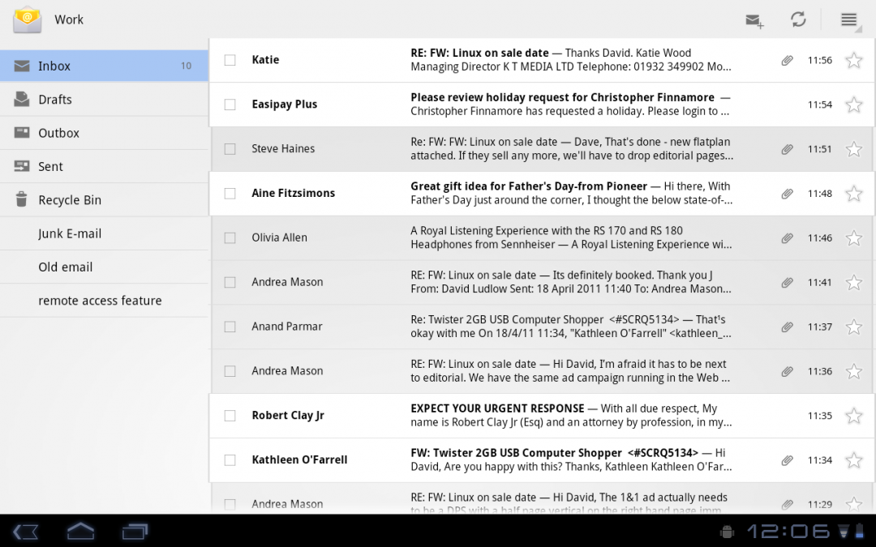Click the Inbox envelope icon in sidebar
The height and width of the screenshot is (547, 876).
tap(22, 66)
